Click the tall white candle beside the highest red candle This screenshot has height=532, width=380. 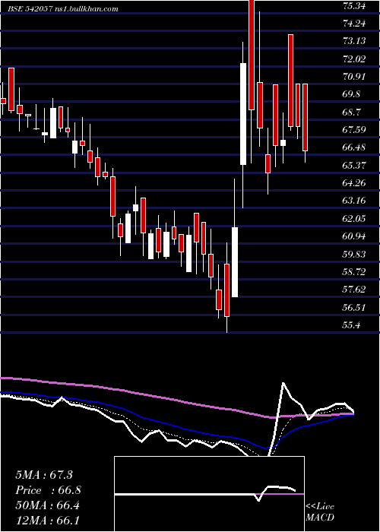click(x=243, y=114)
